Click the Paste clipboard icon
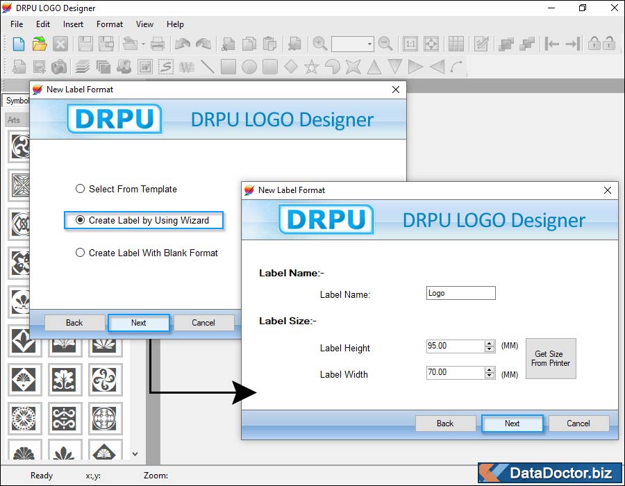 click(270, 44)
